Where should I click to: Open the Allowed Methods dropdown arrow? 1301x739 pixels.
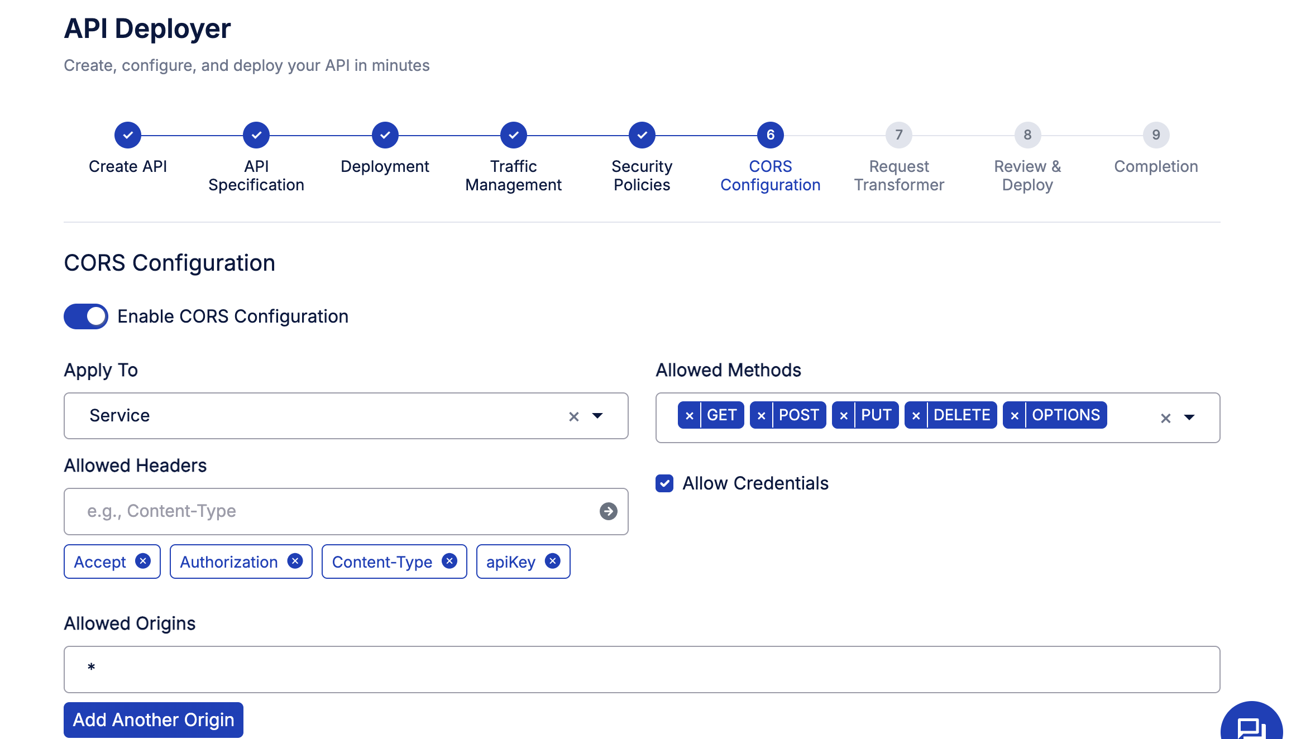[x=1189, y=418]
